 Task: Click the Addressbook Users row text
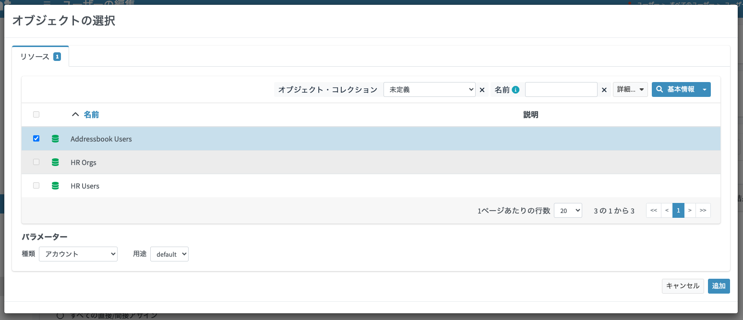pos(101,139)
